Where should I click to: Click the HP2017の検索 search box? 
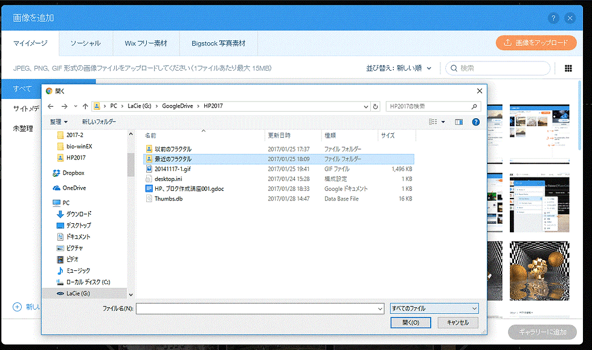pos(433,107)
